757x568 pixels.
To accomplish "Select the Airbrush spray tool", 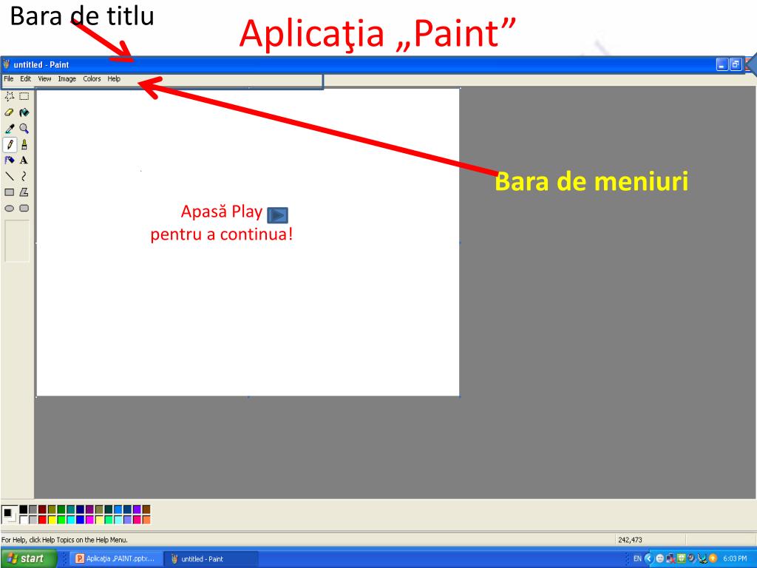I will point(9,160).
